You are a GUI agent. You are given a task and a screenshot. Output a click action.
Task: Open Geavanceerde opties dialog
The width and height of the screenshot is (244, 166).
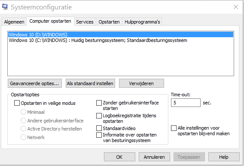[35, 83]
